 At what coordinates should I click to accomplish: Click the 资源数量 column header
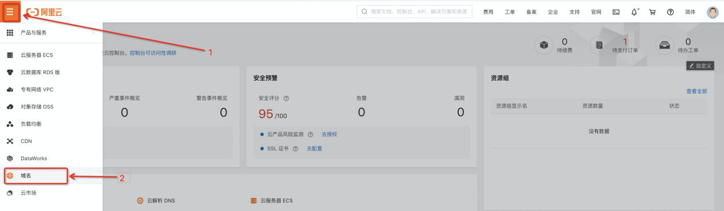click(592, 106)
